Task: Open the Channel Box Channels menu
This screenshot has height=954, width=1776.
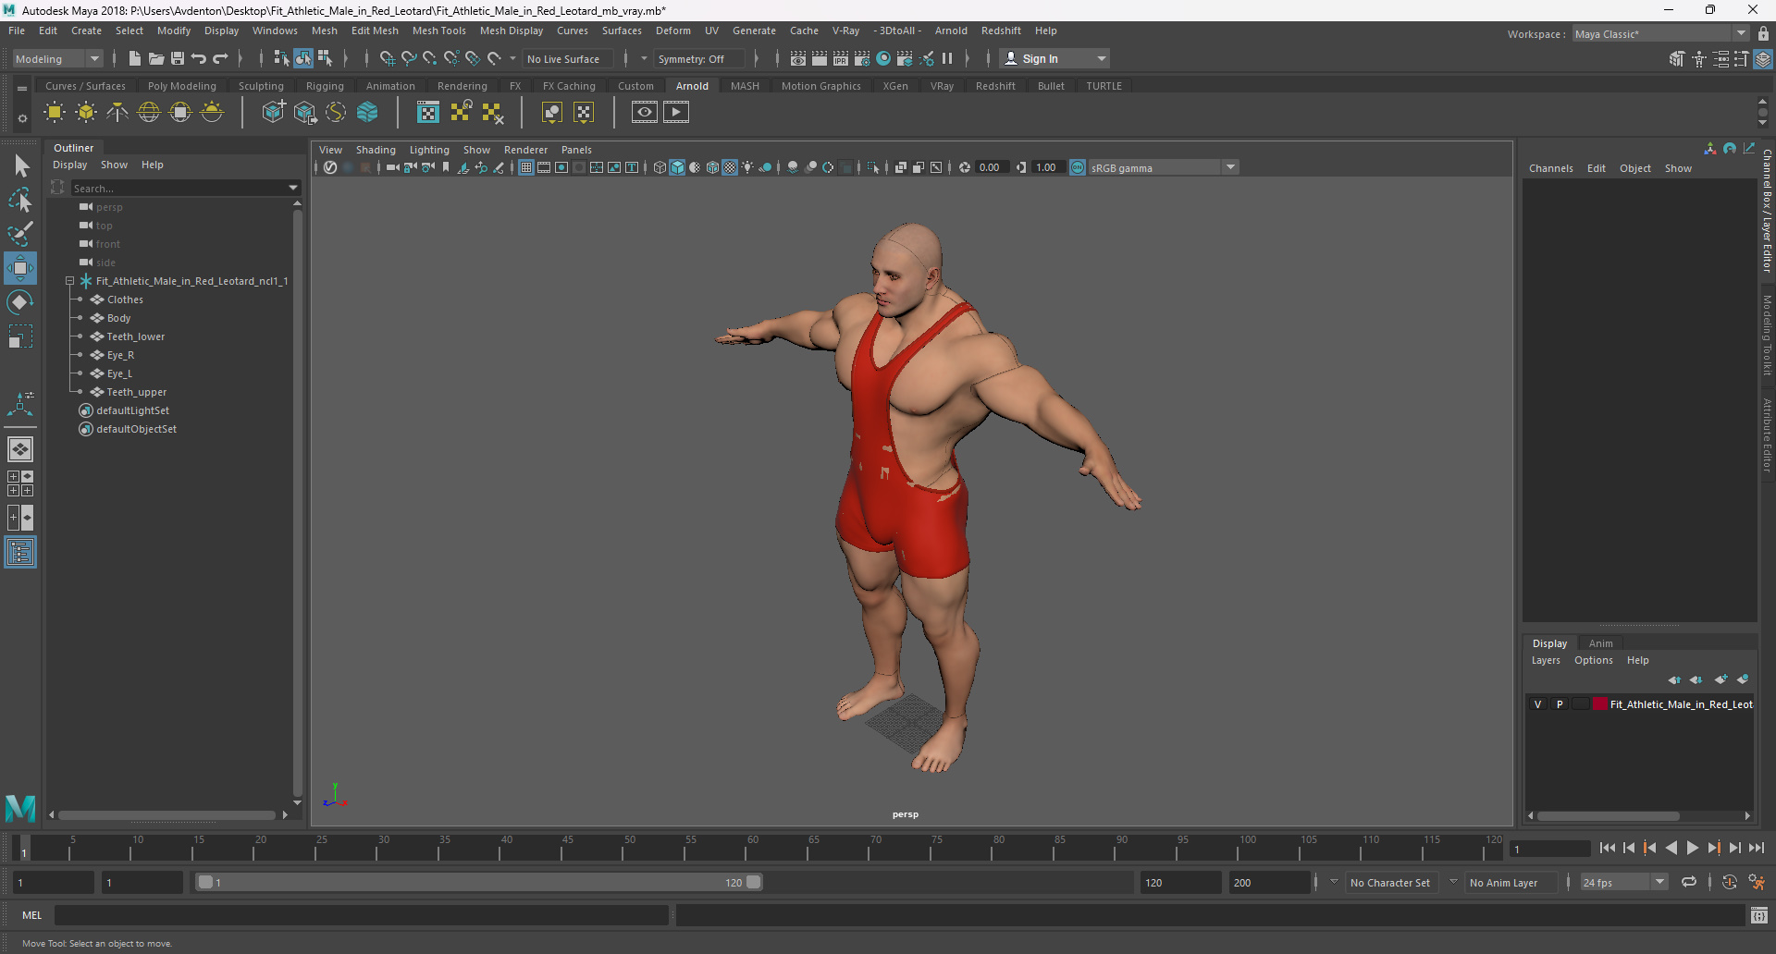Action: pyautogui.click(x=1550, y=168)
